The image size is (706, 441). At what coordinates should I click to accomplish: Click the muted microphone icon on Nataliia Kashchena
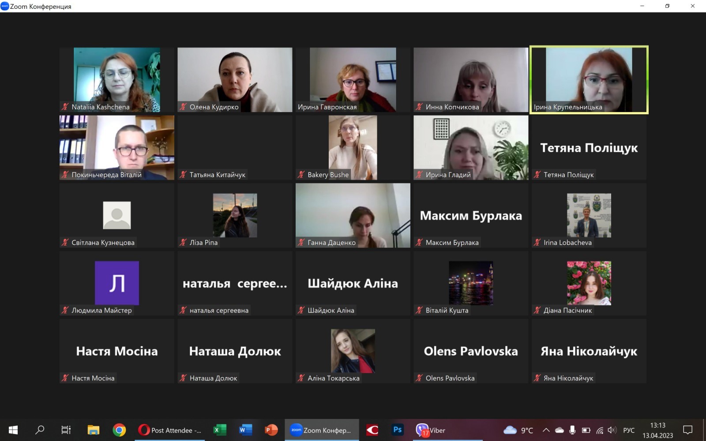pos(65,107)
